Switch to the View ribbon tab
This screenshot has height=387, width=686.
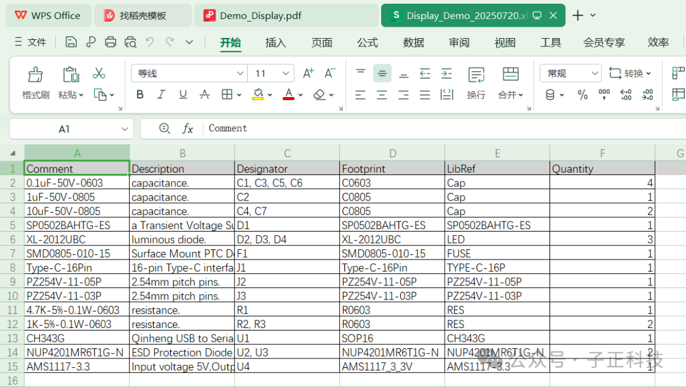point(505,43)
